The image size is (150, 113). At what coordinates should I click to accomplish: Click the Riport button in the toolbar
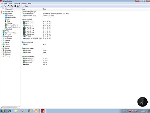click(x=26, y=6)
